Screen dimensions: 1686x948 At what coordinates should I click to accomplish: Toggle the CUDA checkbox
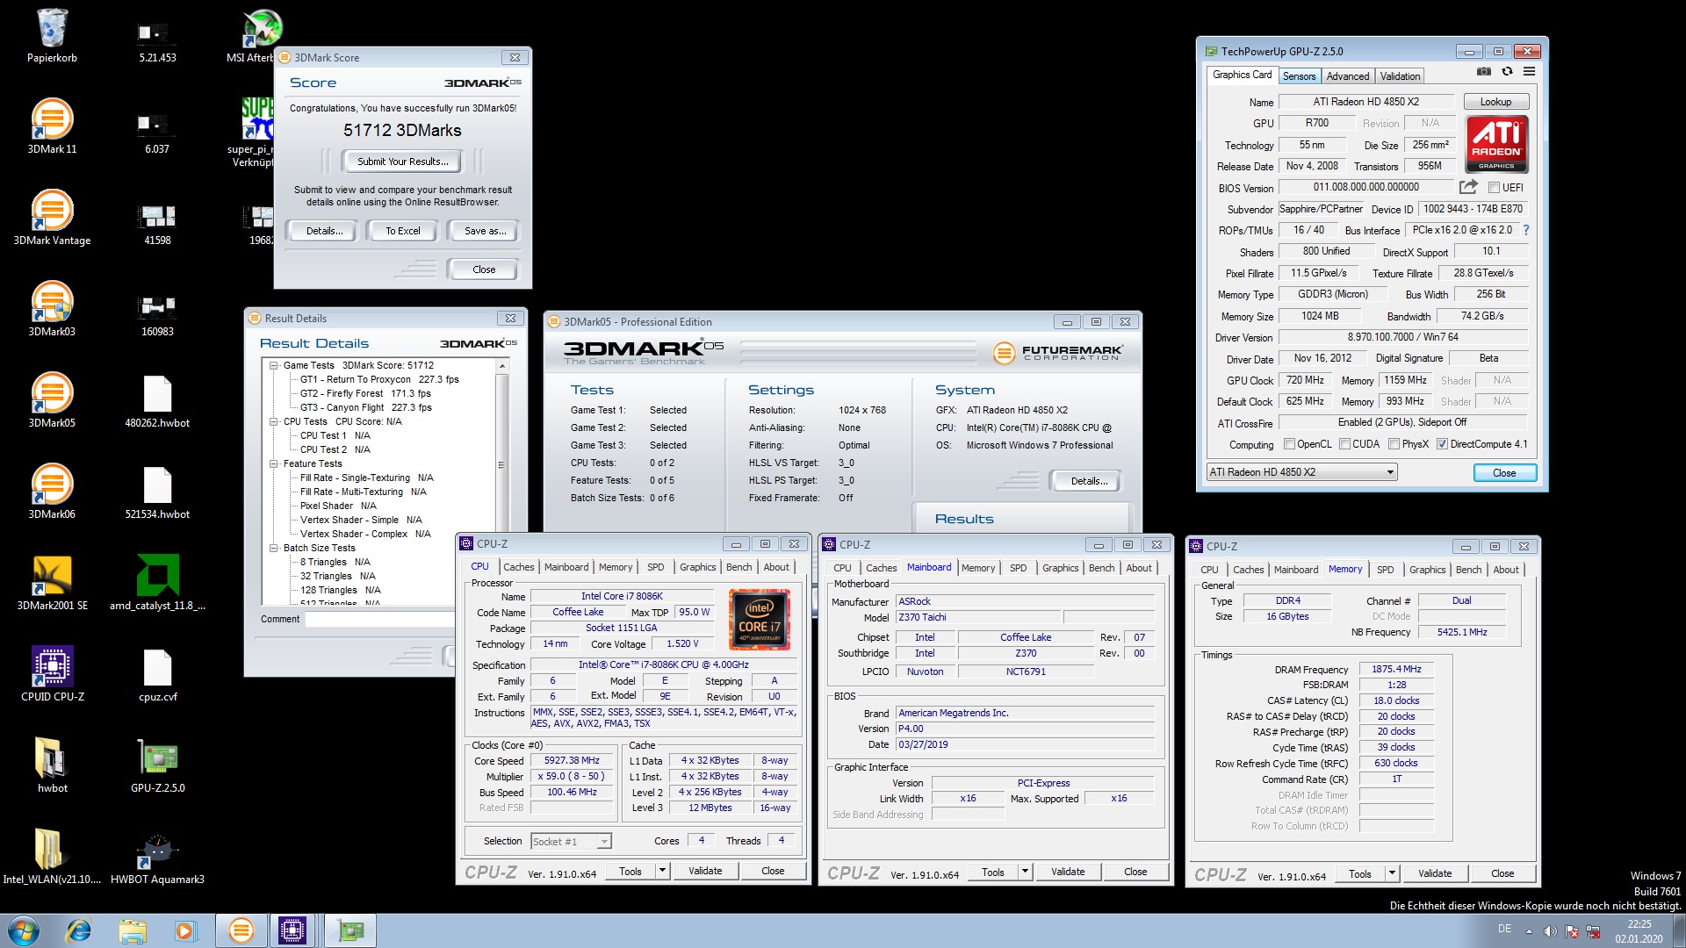click(x=1344, y=444)
